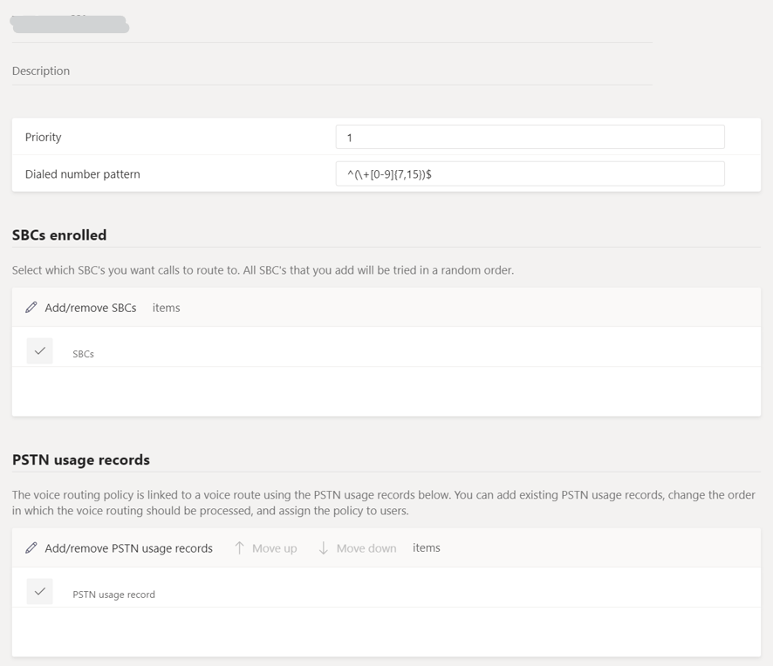Screen dimensions: 773x666
Task: Sort by PSTN usage record column header
Action: (x=113, y=595)
